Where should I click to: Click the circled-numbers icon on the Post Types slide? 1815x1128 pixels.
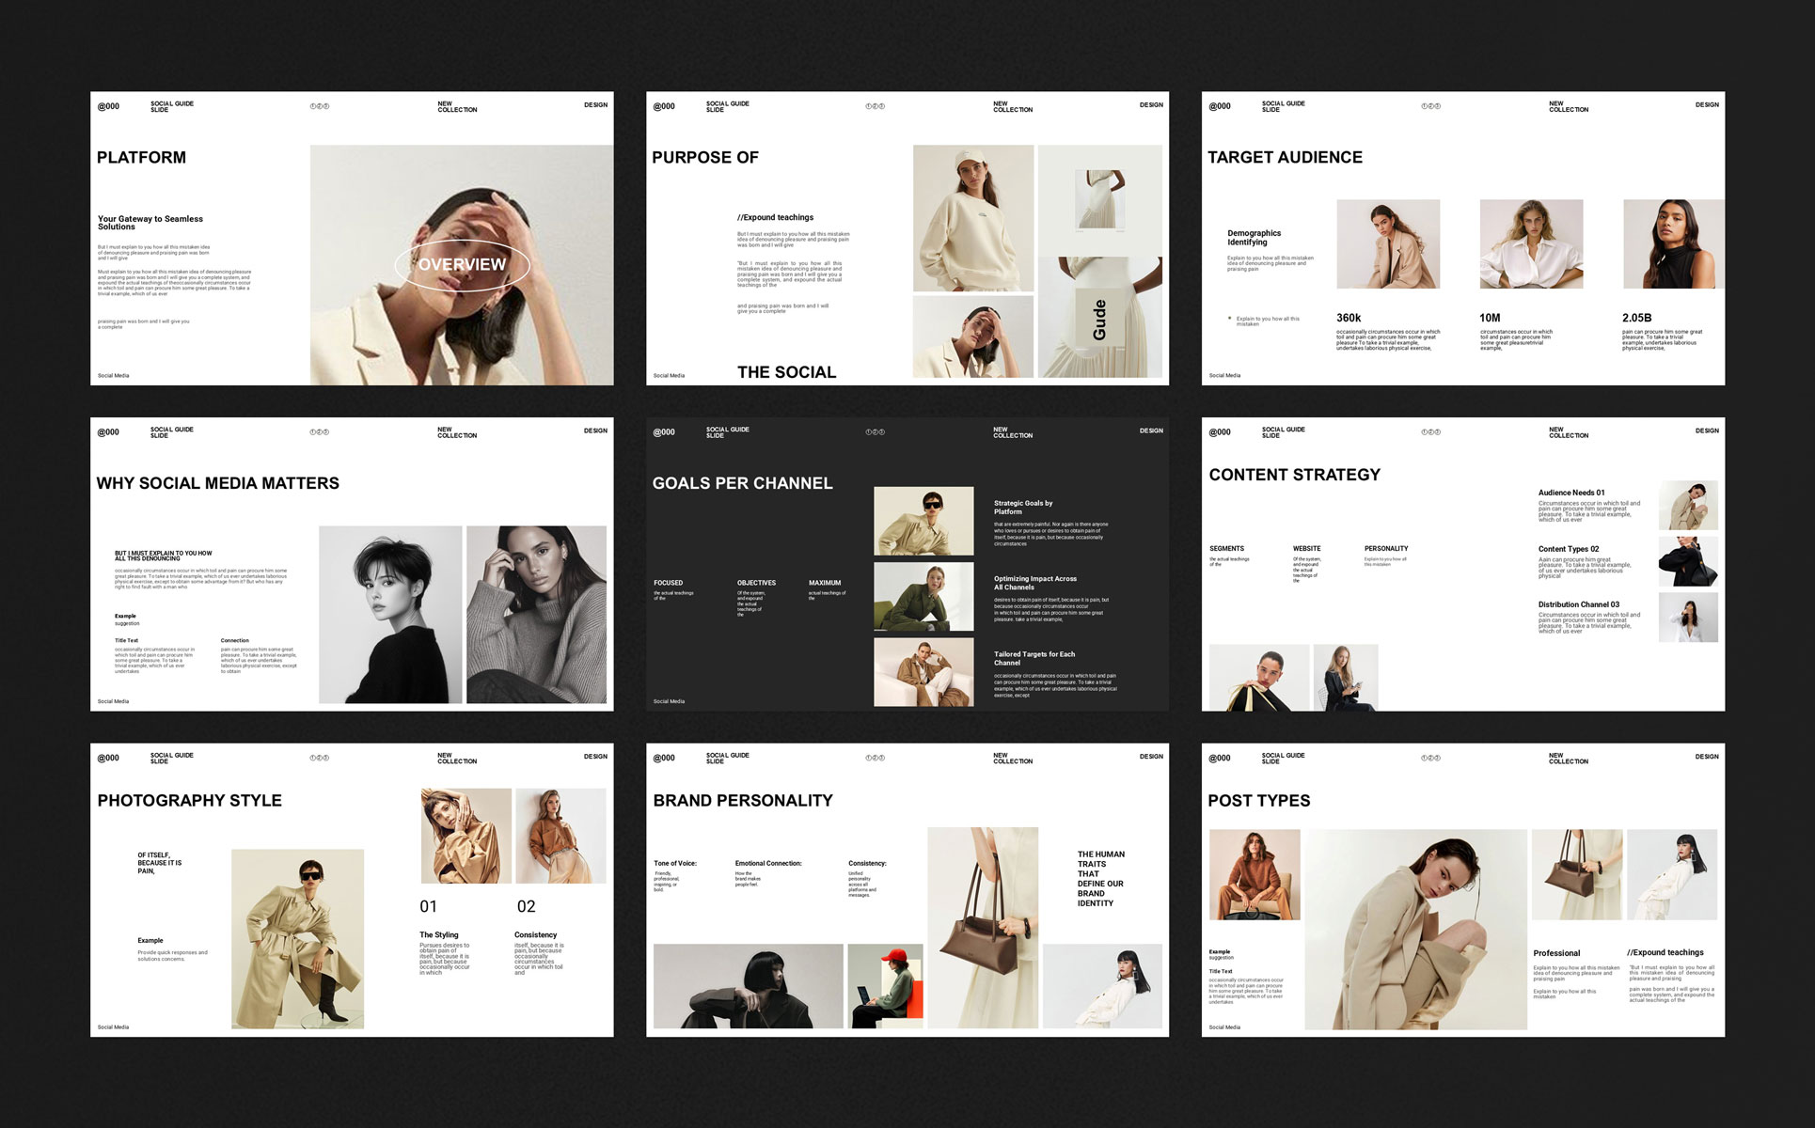1430,758
